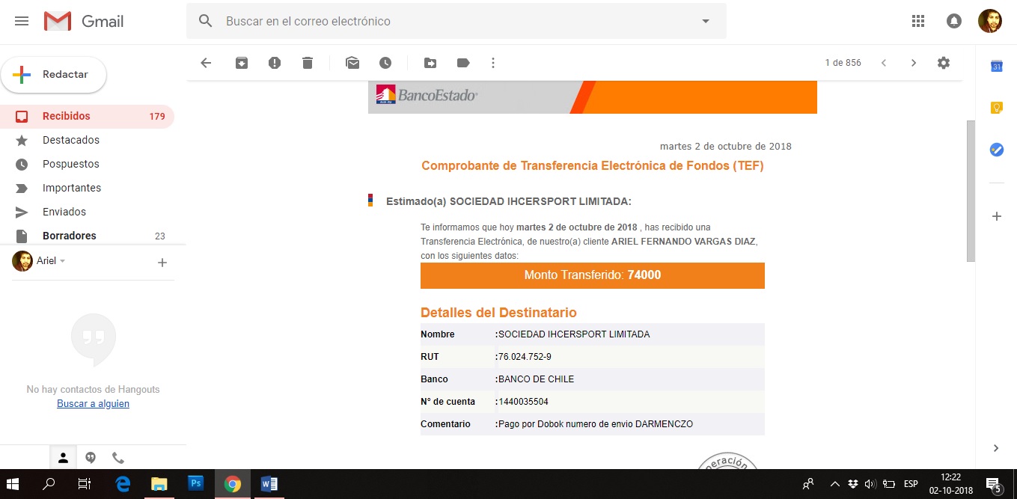1017x499 pixels.
Task: Select the RUT value 76.024.752-9
Action: point(525,357)
